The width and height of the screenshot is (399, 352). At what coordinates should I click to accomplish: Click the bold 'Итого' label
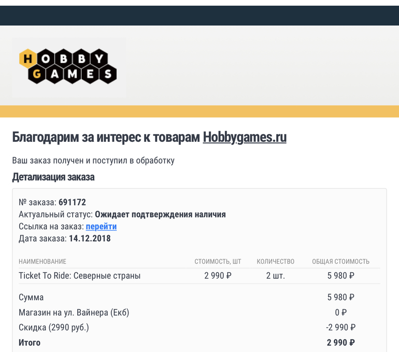tap(30, 342)
